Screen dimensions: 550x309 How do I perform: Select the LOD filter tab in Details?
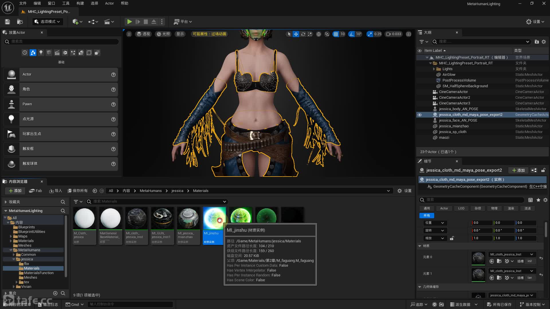coord(461,208)
